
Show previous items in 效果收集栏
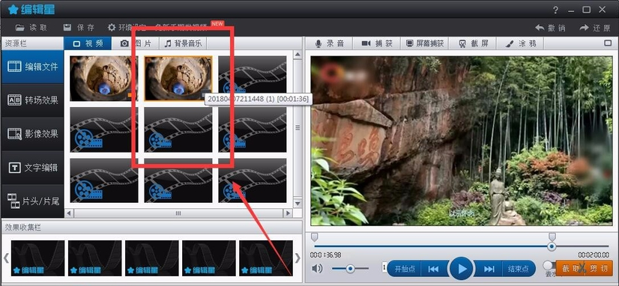(x=6, y=258)
